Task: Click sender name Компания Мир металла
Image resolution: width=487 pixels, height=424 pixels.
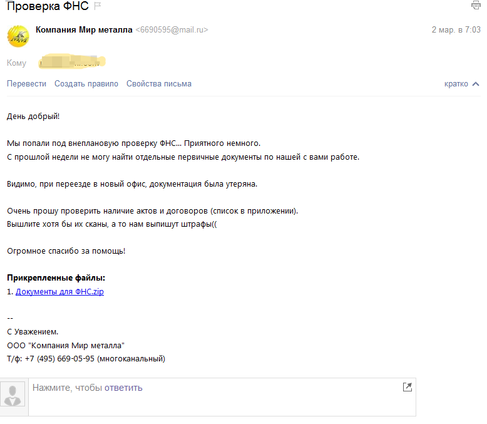Action: pos(84,30)
